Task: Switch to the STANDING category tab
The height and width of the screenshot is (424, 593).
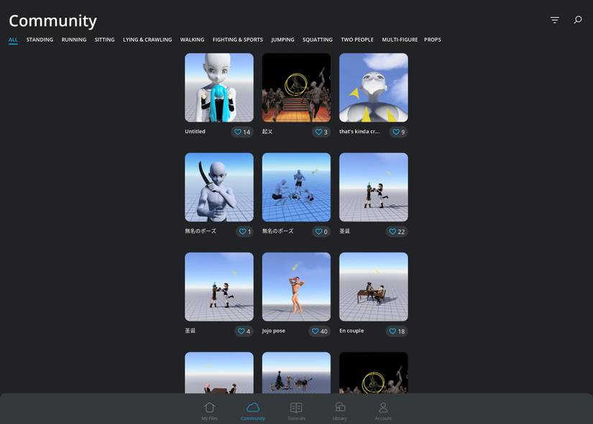Action: (40, 40)
